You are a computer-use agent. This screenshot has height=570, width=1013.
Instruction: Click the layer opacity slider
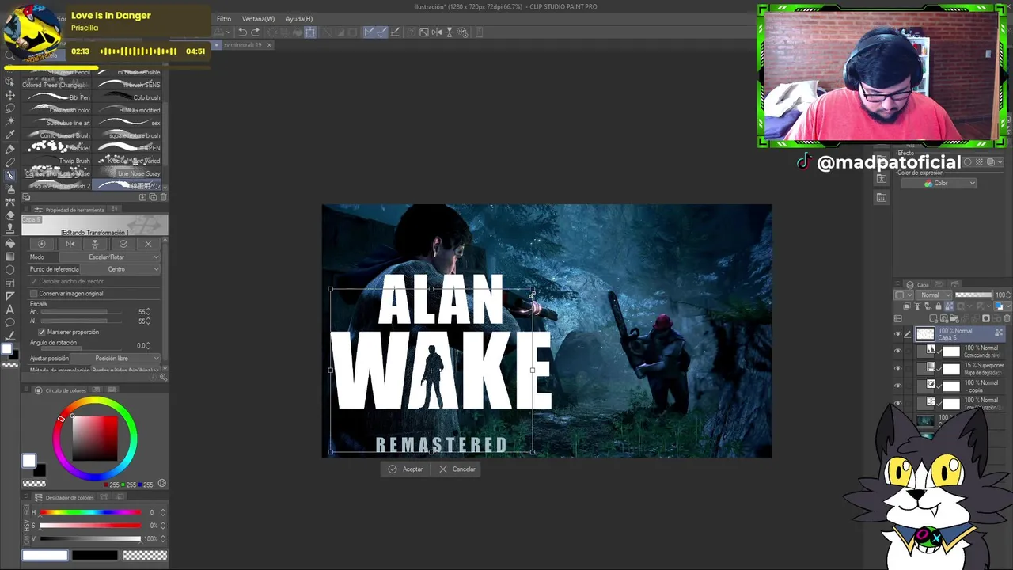(973, 295)
